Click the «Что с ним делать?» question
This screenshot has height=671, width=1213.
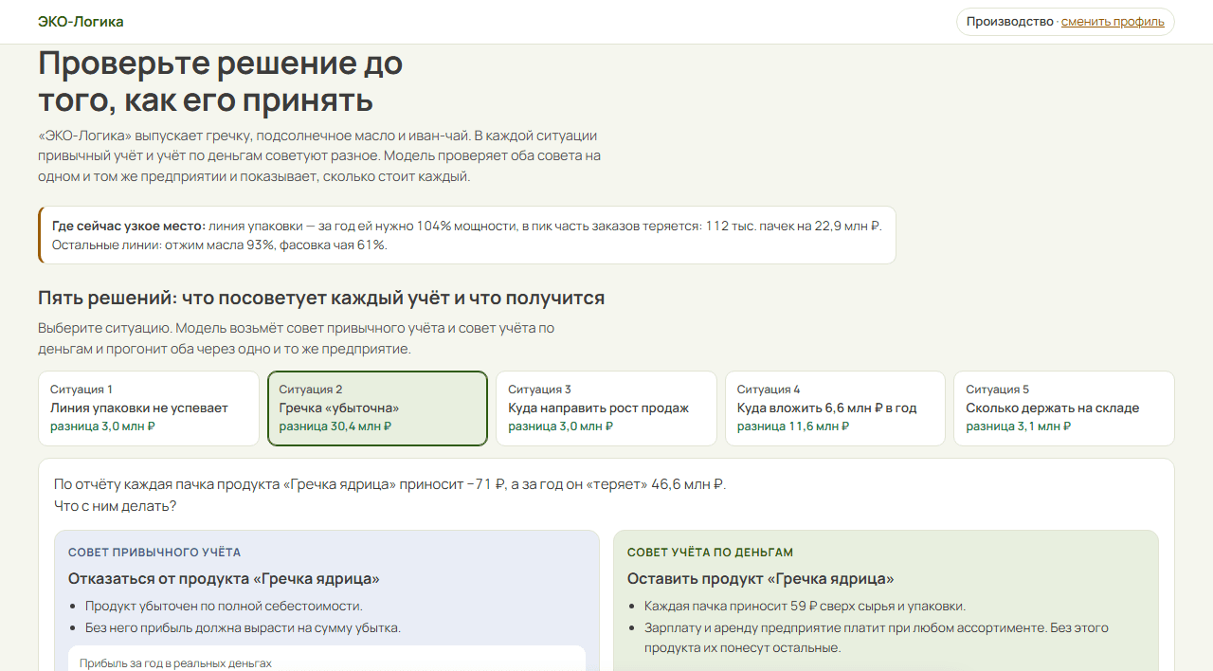116,506
